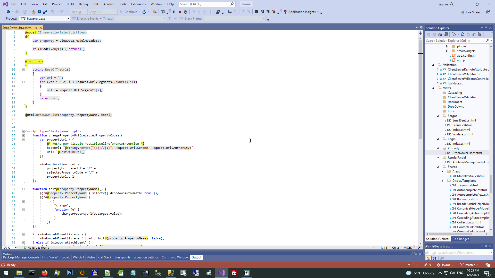
Task: Toggle Show All Files in Solution Explorer
Action: 480,34
